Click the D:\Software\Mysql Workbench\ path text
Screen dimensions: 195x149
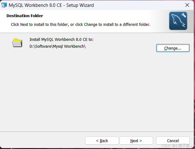click(57, 46)
